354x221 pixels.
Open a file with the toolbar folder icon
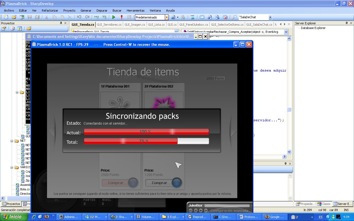[x=14, y=17]
